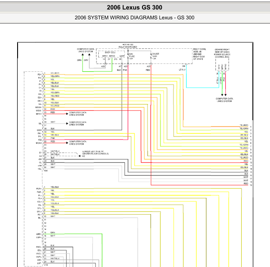Viewport: 270px width, 267px height.
Task: Select the "E1" terminal label
Action: pos(40,153)
